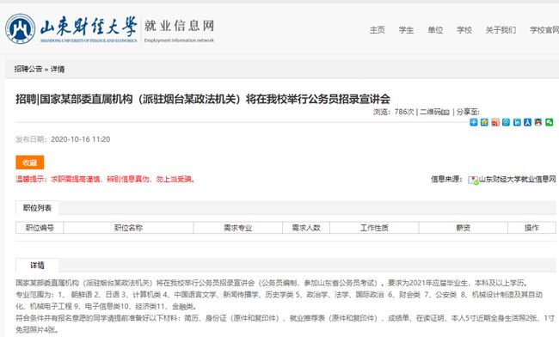Share to Sina Weibo icon

pos(495,122)
